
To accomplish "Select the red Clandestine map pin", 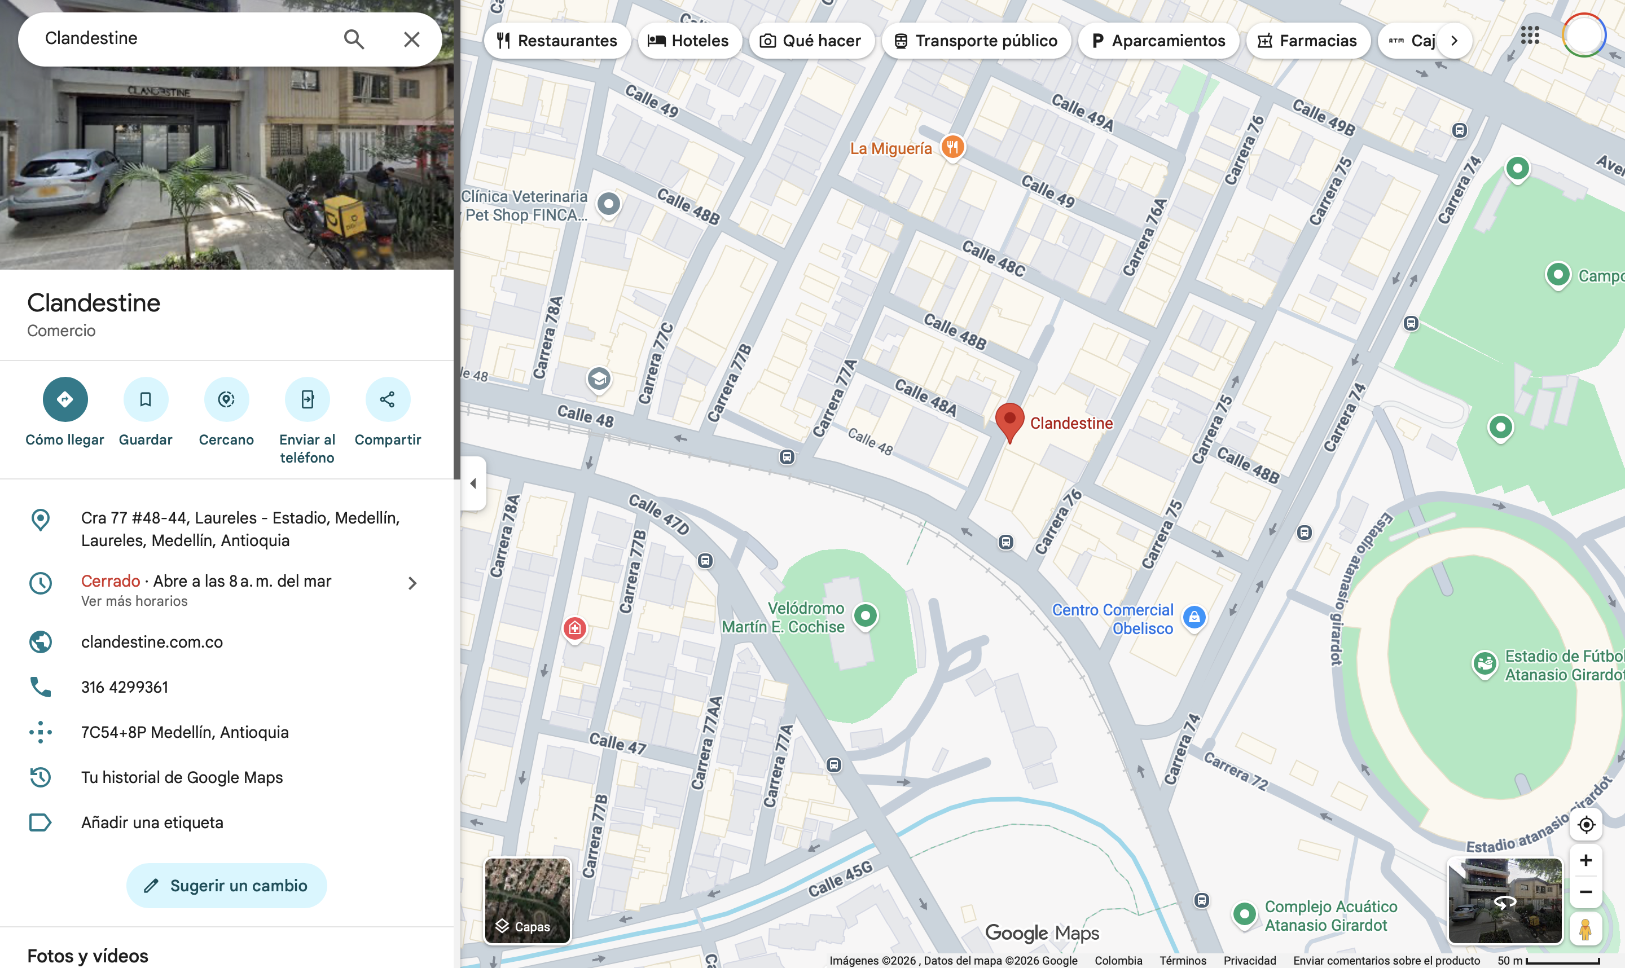I will (1009, 422).
